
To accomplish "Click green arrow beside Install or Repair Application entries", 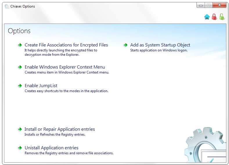I will coord(20,129).
